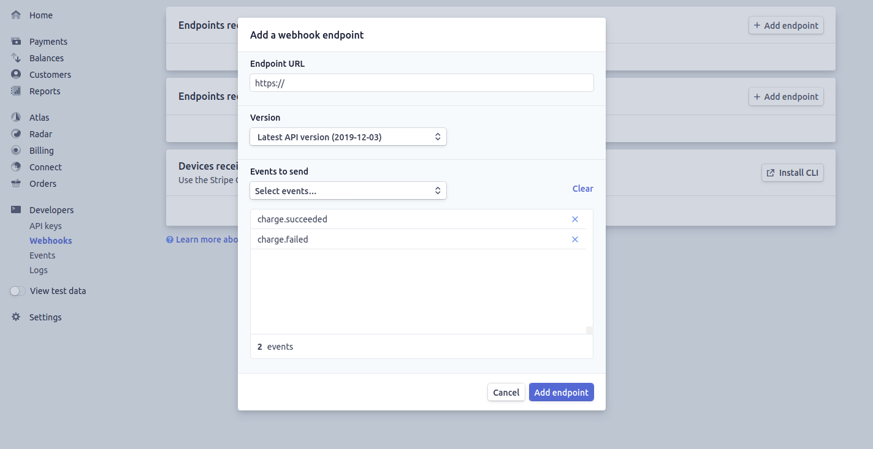Viewport: 873px width, 449px height.
Task: Remove charge.failed event with X icon
Action: point(575,240)
